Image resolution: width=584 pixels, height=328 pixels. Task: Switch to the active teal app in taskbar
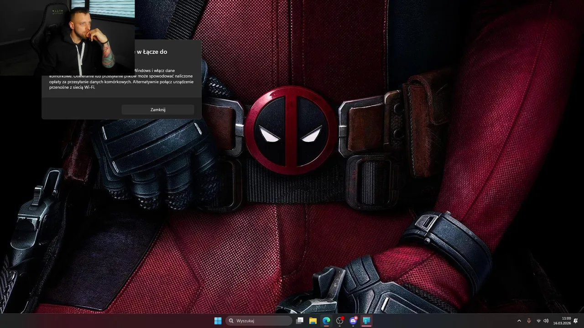tap(366, 321)
